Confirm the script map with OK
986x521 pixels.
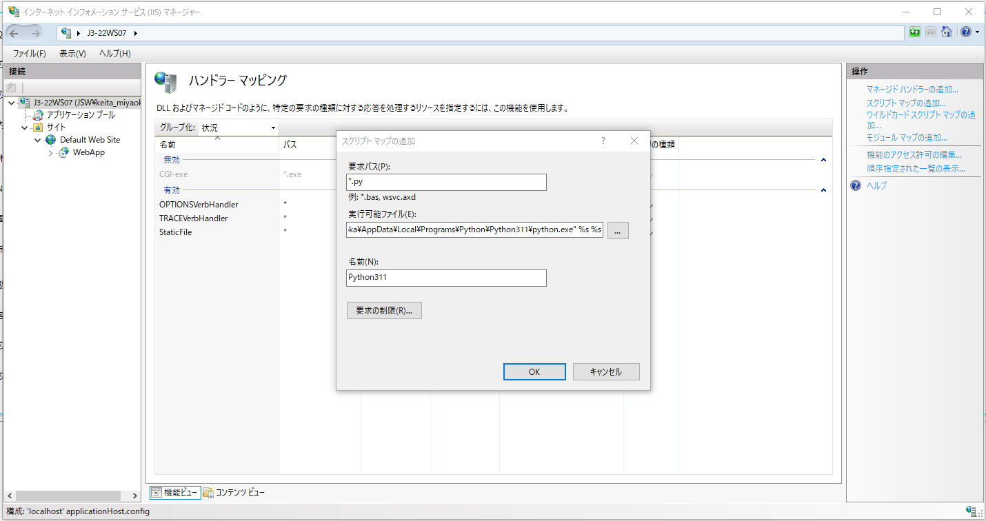(x=534, y=371)
